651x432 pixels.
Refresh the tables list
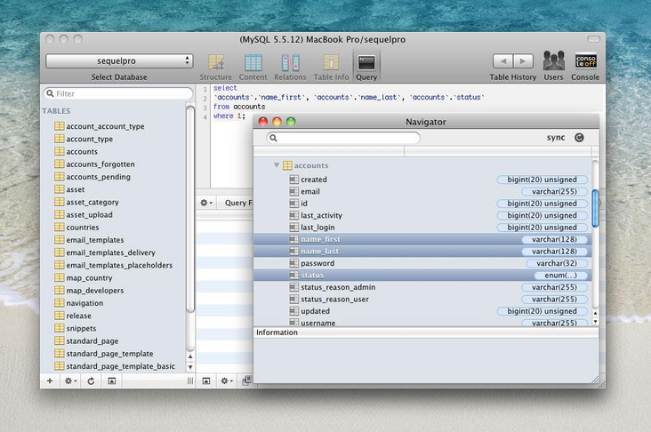click(x=90, y=380)
